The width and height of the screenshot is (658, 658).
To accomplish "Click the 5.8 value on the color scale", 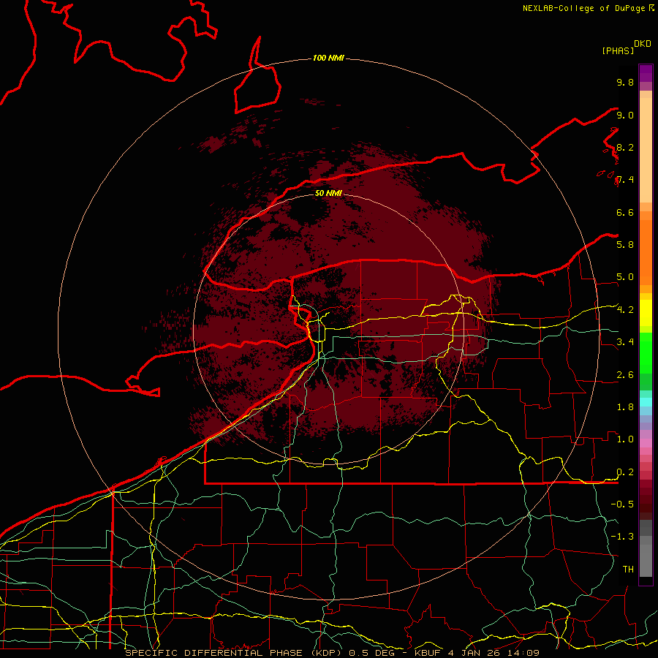I will click(625, 245).
